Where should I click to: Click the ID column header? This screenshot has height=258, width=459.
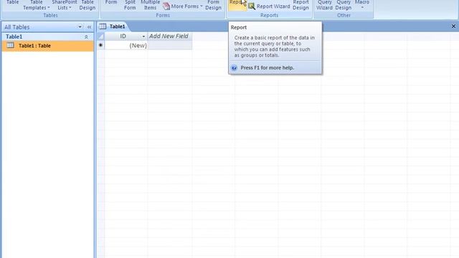coord(126,37)
